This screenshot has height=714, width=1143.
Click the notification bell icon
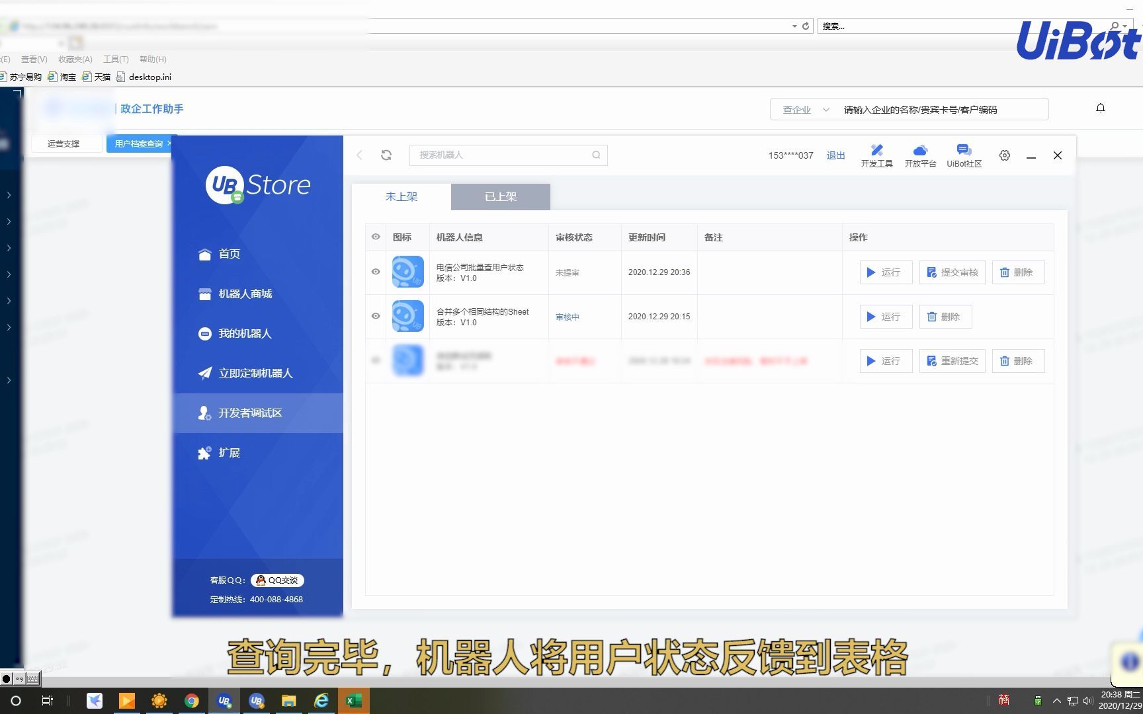pyautogui.click(x=1101, y=108)
